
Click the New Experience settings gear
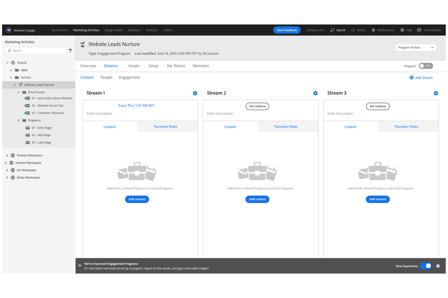[438, 266]
